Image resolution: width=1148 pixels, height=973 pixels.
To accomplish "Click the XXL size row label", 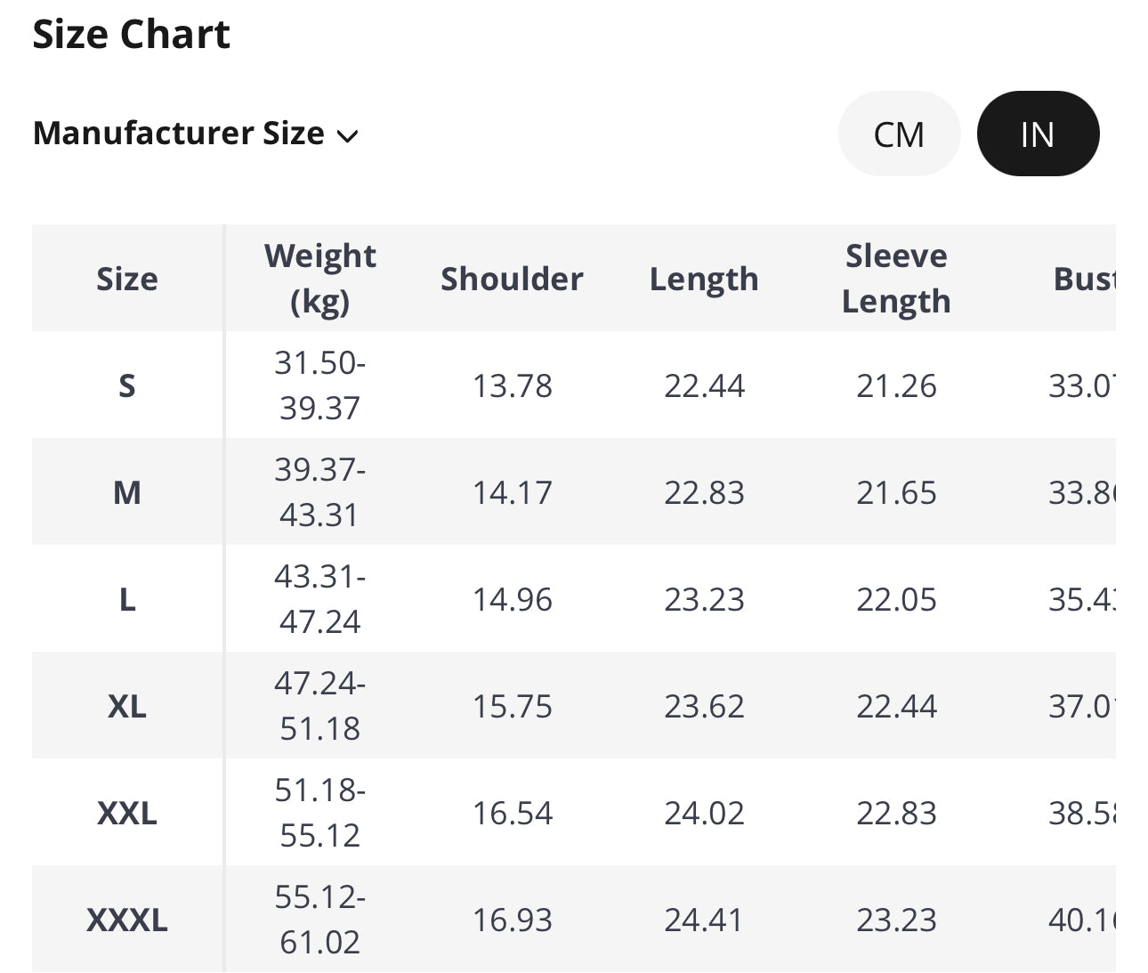I will pyautogui.click(x=127, y=813).
